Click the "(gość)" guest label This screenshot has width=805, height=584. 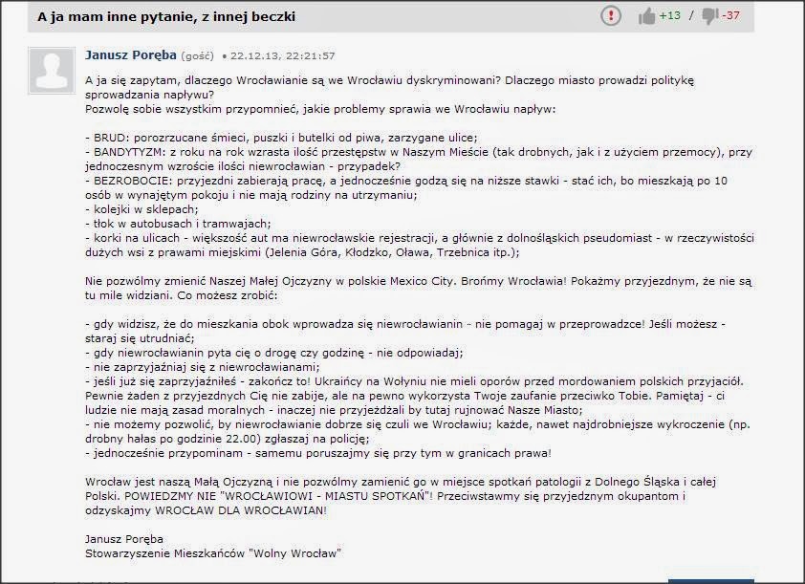click(x=197, y=56)
